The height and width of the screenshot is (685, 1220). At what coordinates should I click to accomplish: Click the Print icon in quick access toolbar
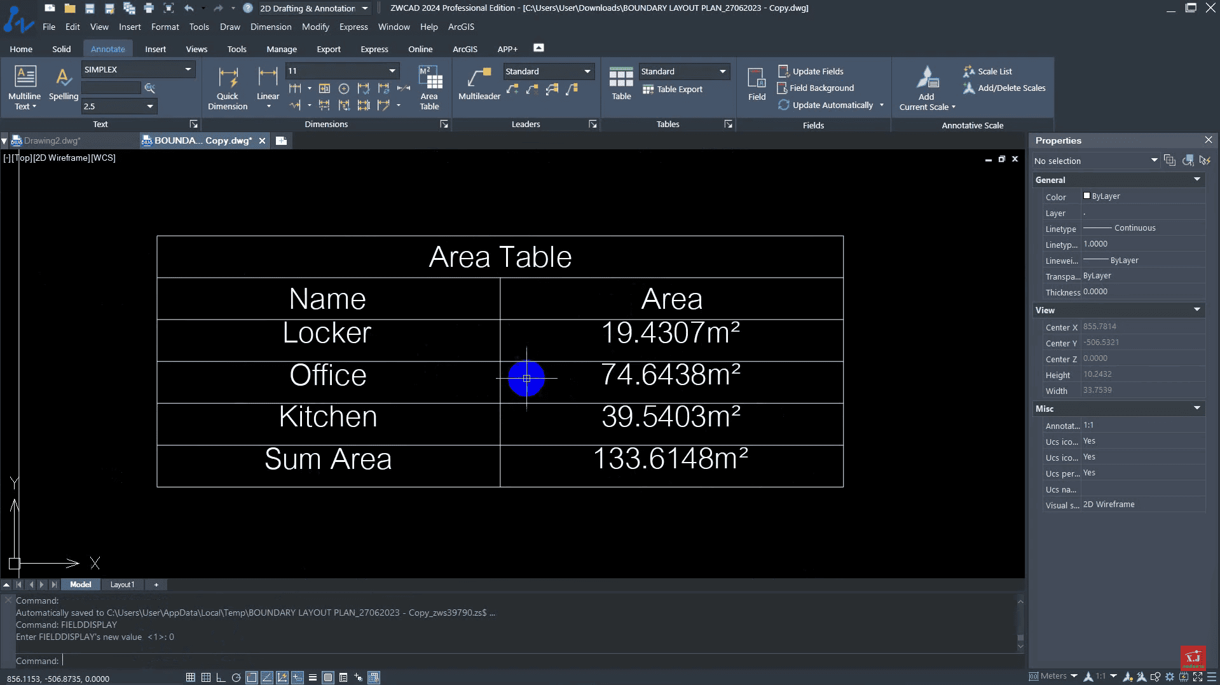(149, 8)
